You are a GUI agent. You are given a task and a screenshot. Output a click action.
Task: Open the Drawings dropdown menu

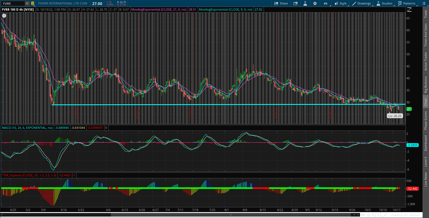(362, 3)
